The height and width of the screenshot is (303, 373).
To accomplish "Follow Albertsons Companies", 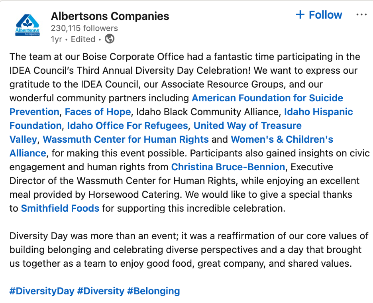I will pyautogui.click(x=319, y=15).
